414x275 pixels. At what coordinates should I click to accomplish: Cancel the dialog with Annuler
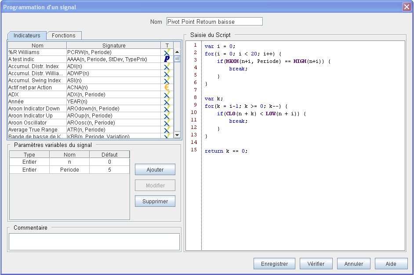(353, 264)
